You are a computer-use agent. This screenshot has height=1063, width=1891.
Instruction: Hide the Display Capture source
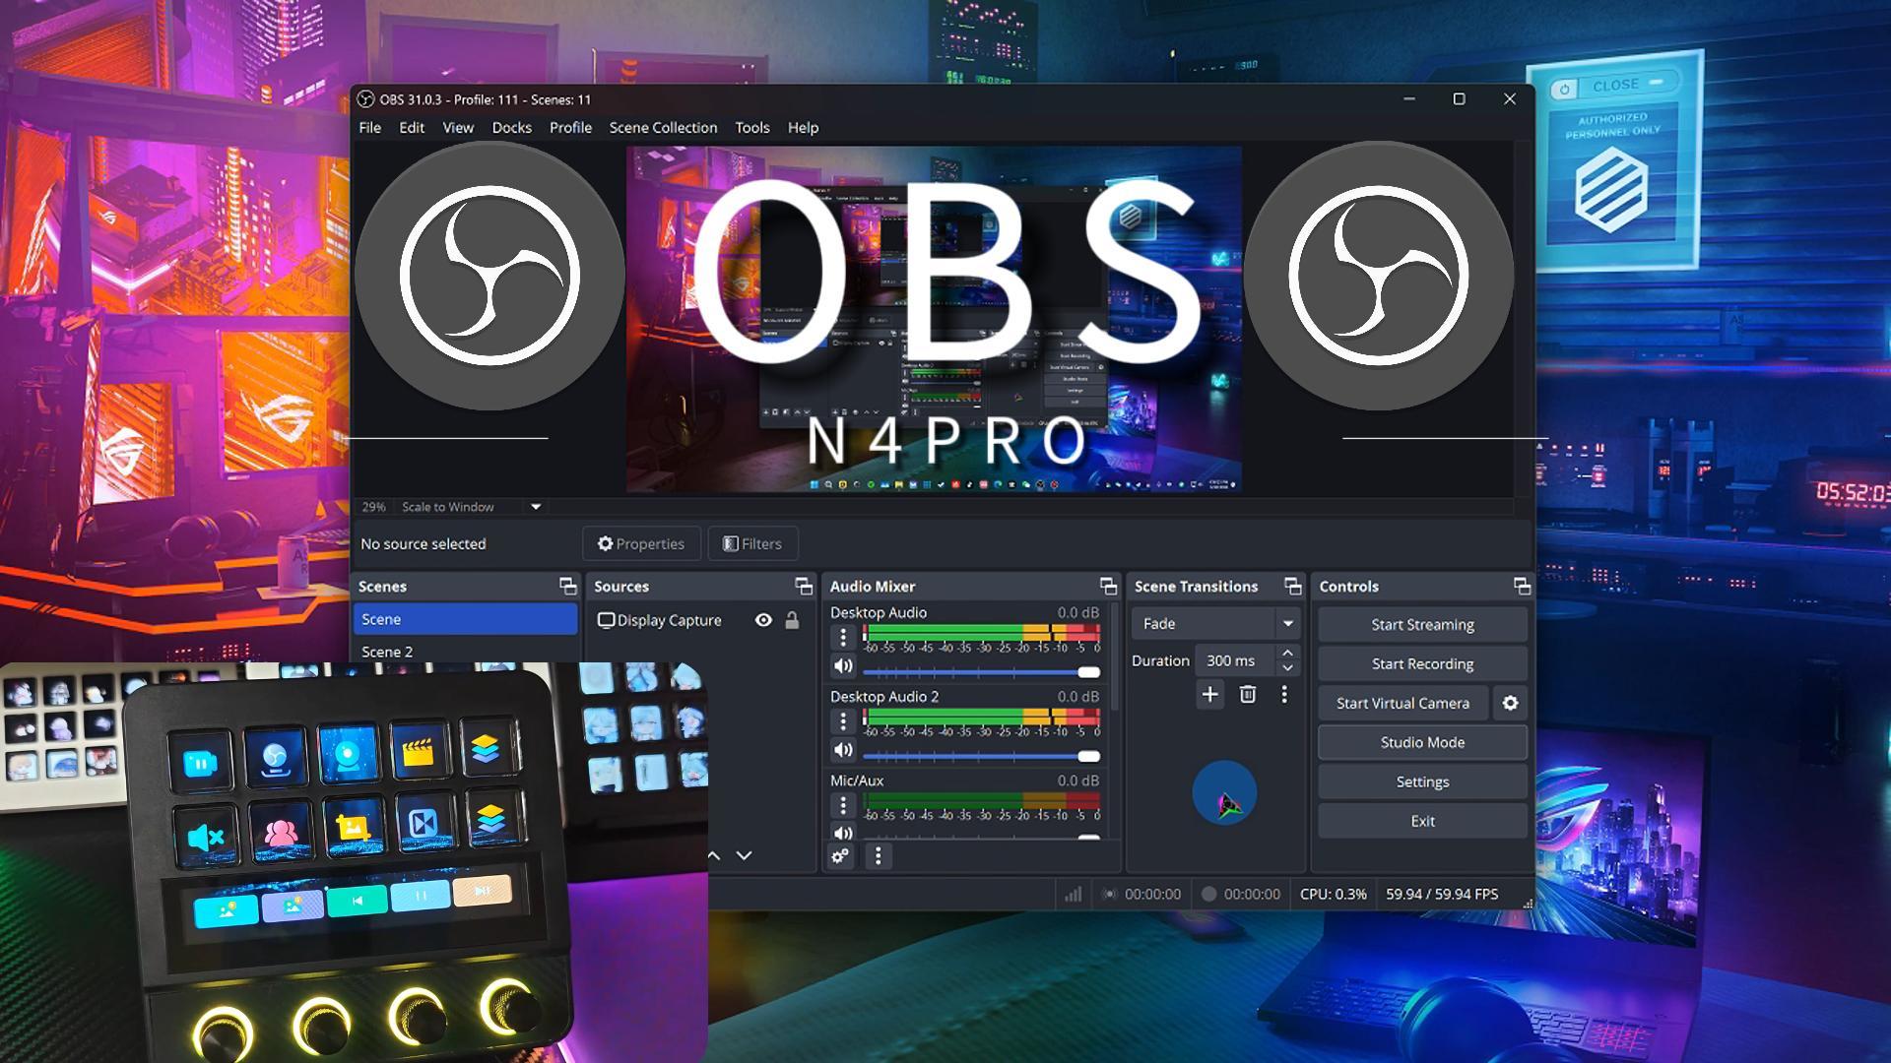click(x=763, y=620)
